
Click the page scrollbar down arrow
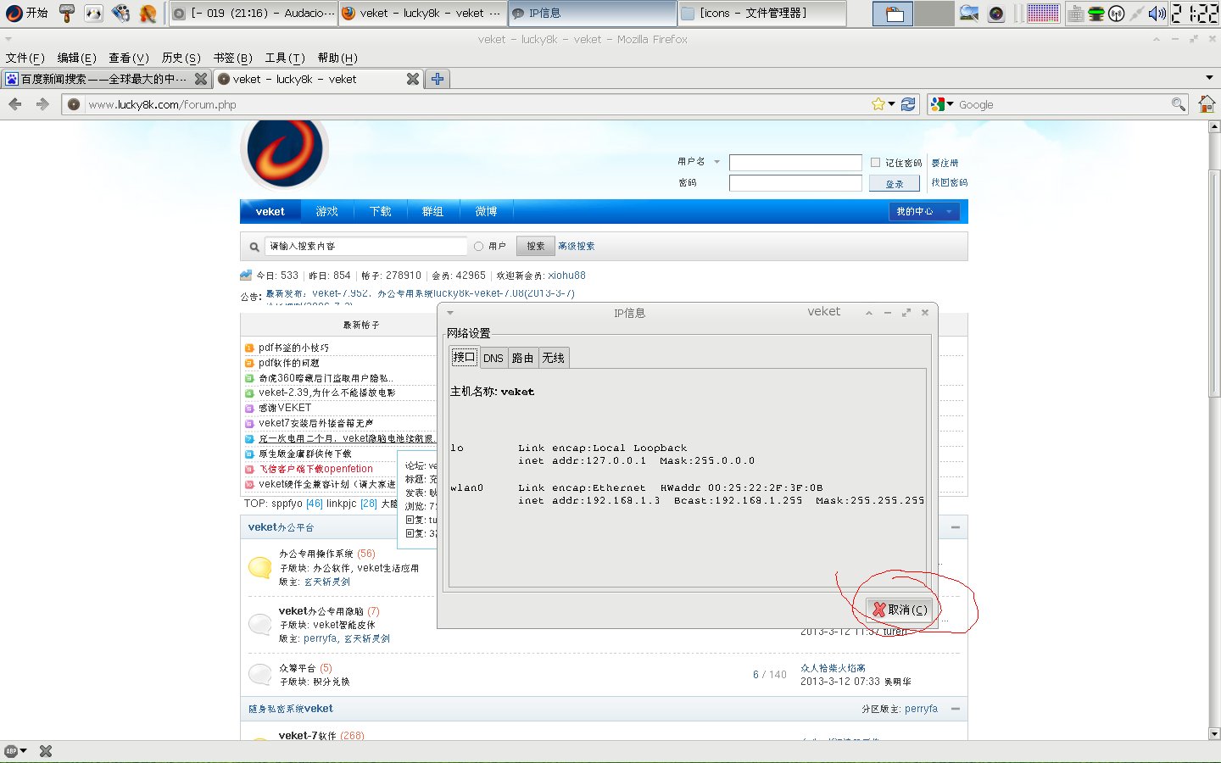tap(1214, 733)
